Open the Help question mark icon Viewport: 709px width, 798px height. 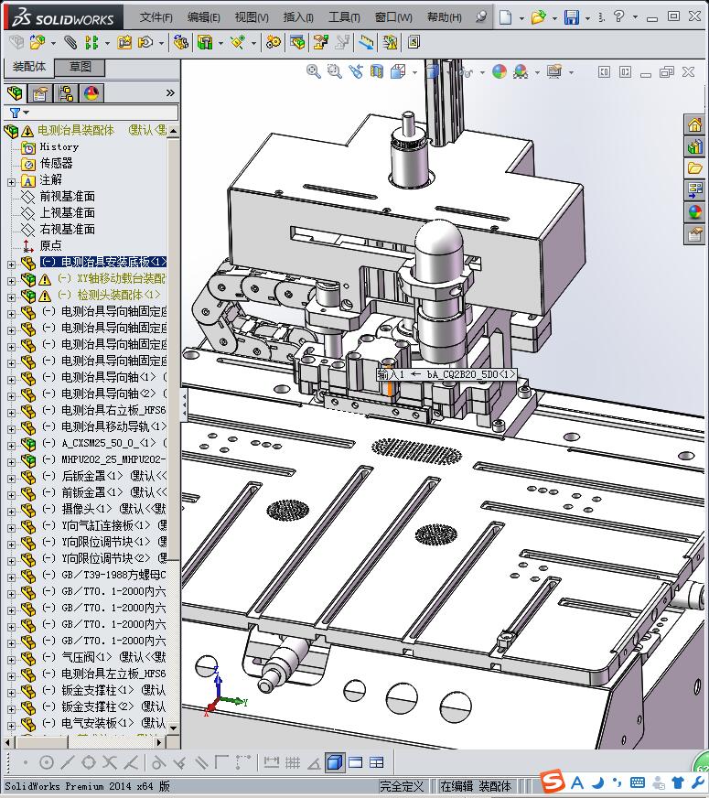point(619,16)
